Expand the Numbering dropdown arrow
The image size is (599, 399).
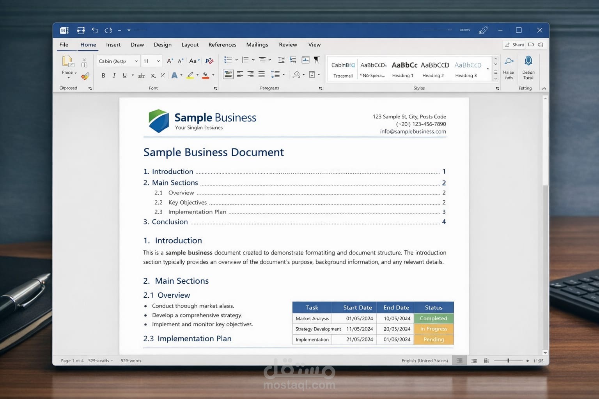tap(253, 60)
